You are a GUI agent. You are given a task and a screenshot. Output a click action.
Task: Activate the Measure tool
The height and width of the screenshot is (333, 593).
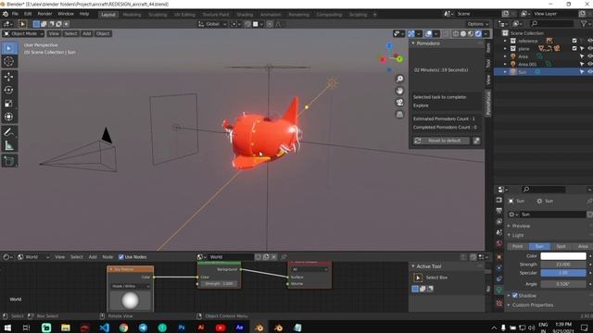(x=9, y=146)
